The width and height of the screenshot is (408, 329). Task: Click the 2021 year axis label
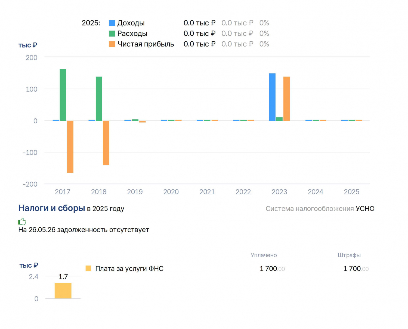pos(207,192)
